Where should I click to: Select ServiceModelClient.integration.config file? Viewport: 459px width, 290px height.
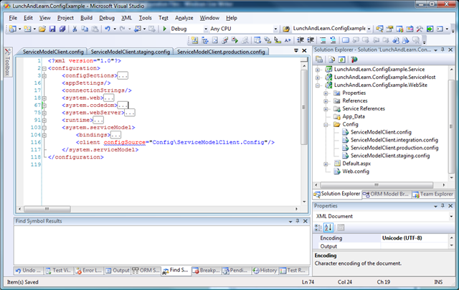pyautogui.click(x=394, y=140)
